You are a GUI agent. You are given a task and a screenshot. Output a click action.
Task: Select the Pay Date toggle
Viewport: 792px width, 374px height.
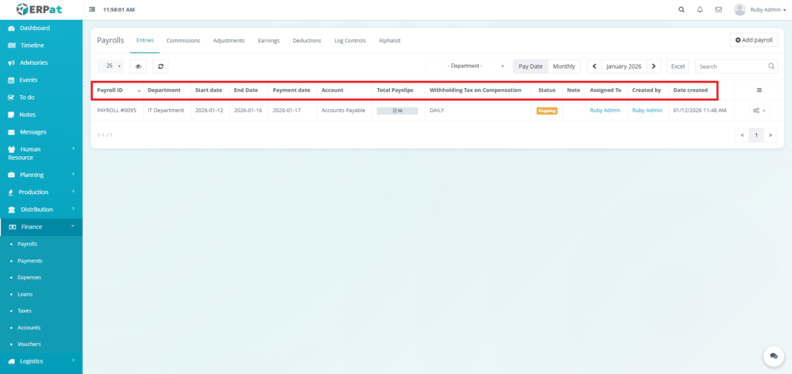point(530,66)
